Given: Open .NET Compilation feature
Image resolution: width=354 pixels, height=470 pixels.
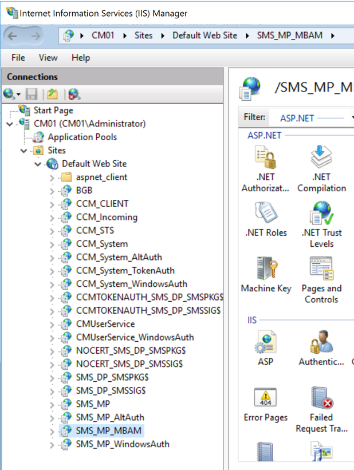Looking at the screenshot, I should coord(321,169).
